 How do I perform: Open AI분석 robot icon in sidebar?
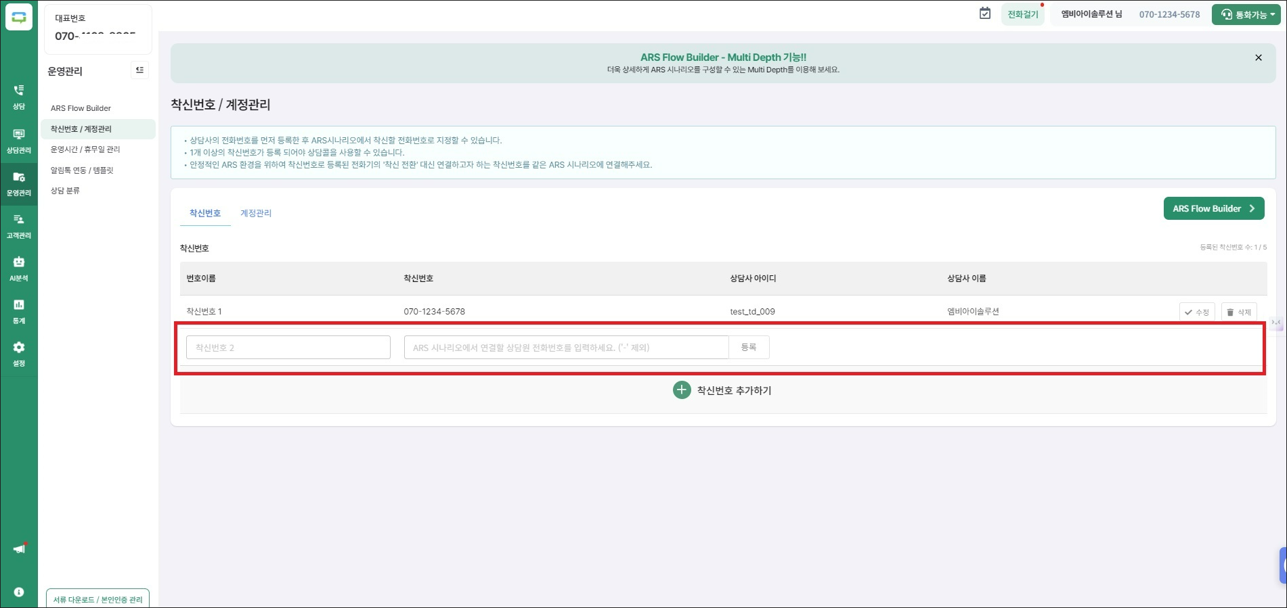[x=19, y=268]
